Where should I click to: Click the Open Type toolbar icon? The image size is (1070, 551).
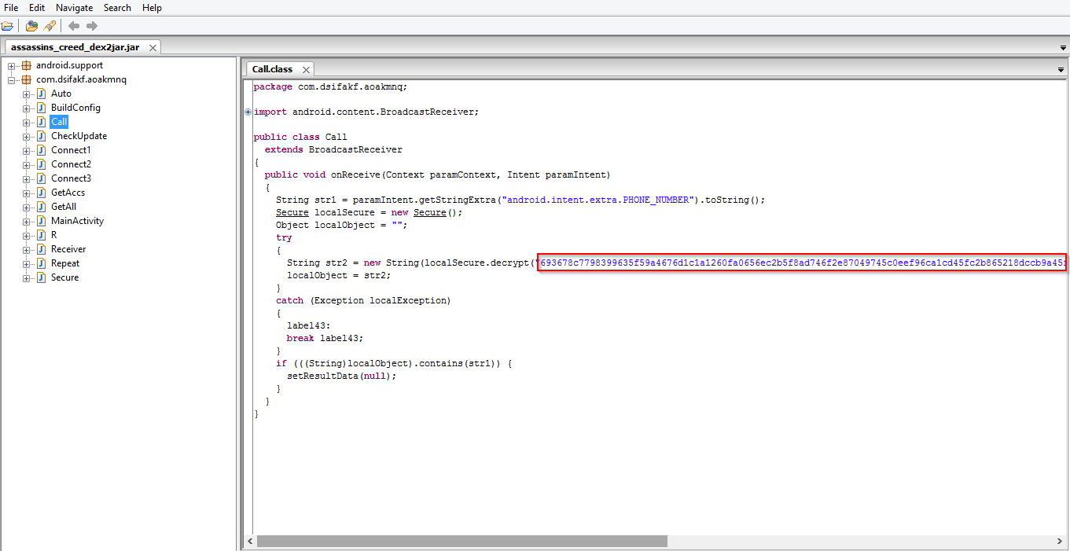click(31, 26)
